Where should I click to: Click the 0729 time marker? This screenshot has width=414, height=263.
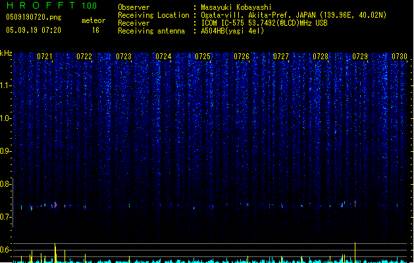[x=360, y=57]
